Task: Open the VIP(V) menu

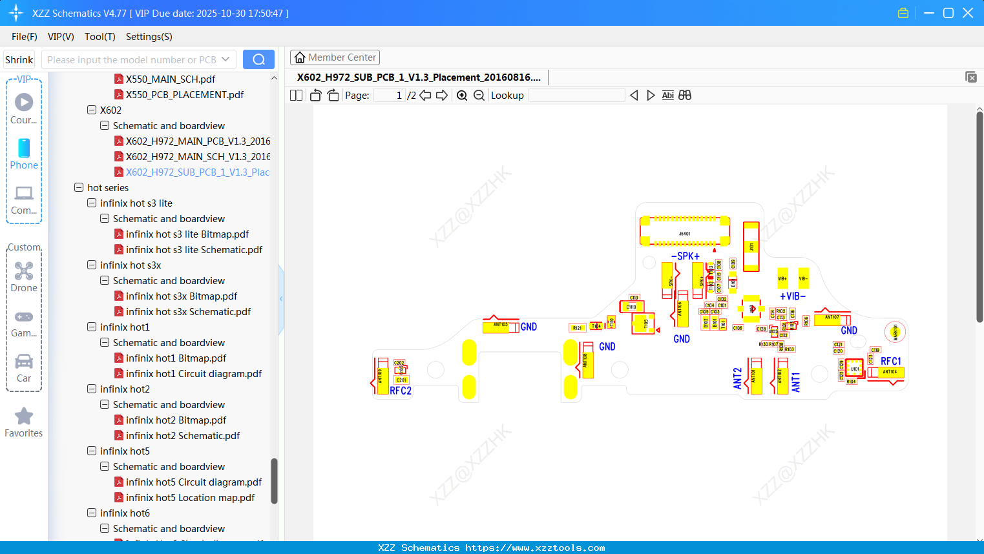Action: [x=61, y=37]
